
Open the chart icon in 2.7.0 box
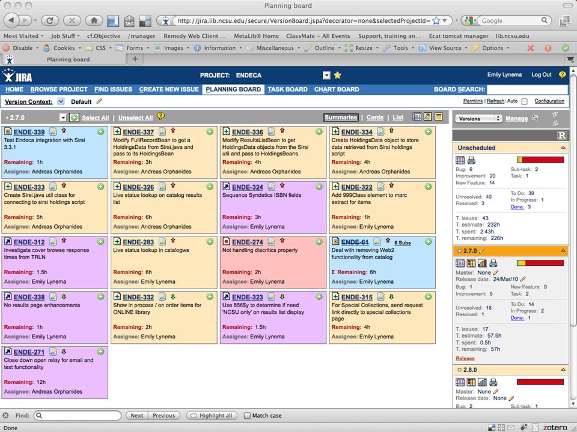(482, 263)
